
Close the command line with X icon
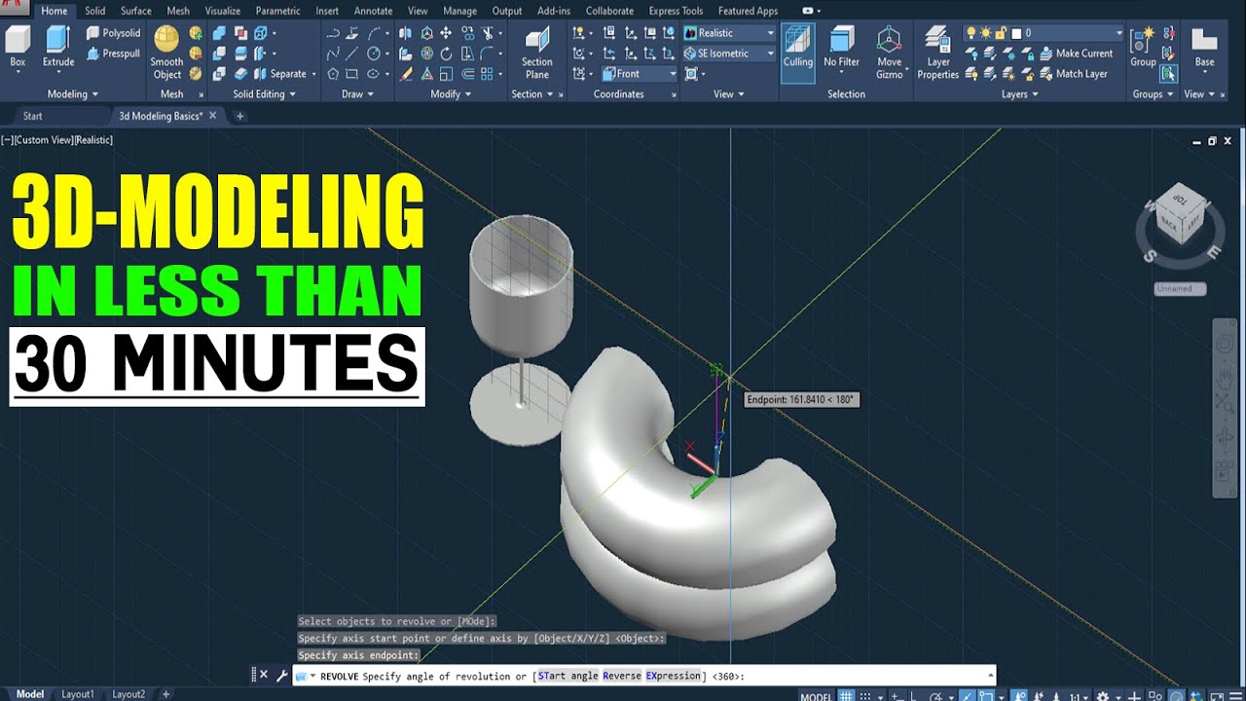point(264,675)
